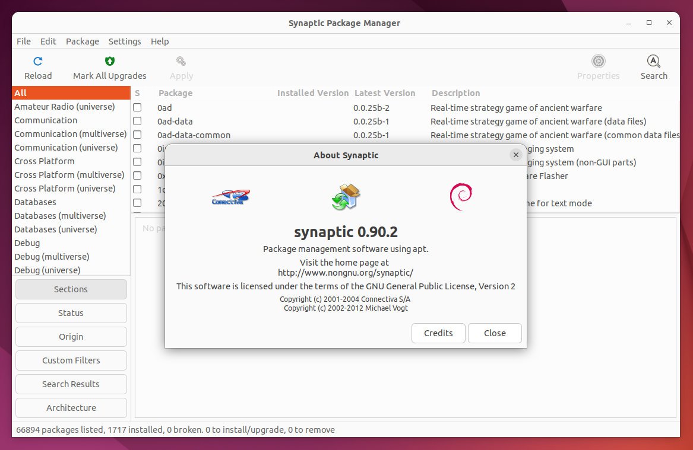Click the Search magnifier icon
Image resolution: width=693 pixels, height=450 pixels.
coord(653,61)
